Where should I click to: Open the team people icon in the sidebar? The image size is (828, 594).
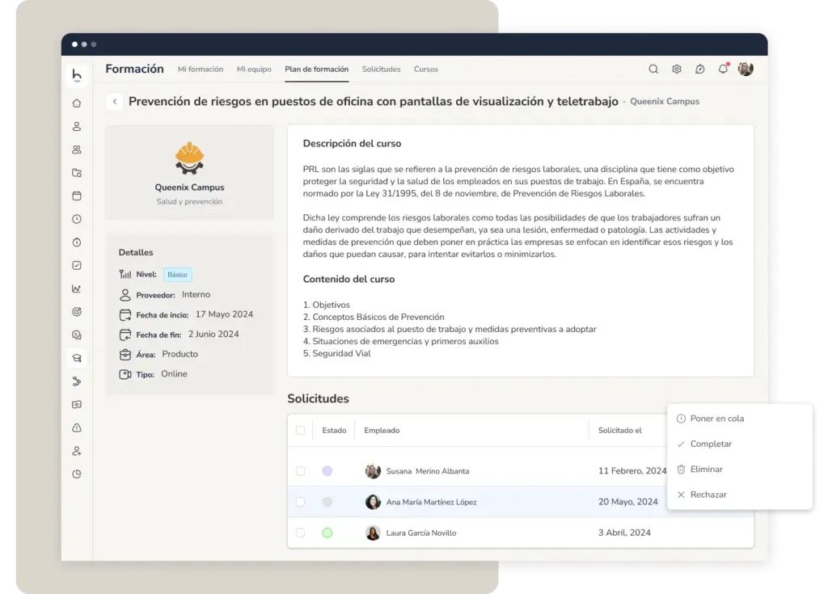(77, 150)
